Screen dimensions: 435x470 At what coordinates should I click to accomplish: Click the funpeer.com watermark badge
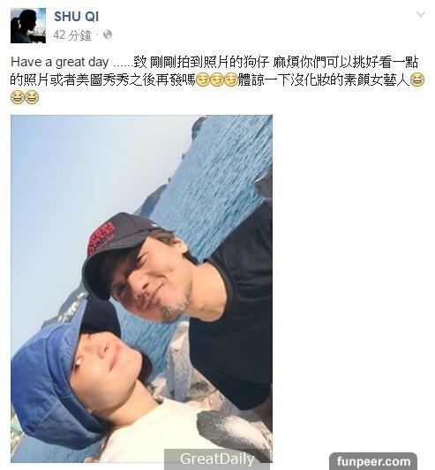[x=373, y=461]
